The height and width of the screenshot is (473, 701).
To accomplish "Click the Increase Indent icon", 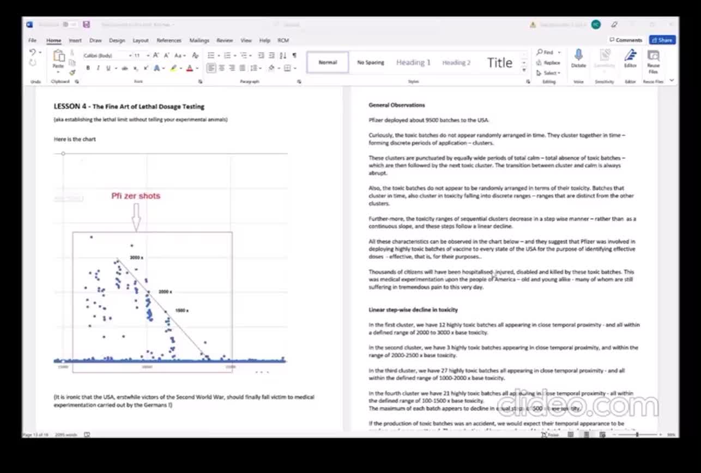I will click(x=272, y=55).
